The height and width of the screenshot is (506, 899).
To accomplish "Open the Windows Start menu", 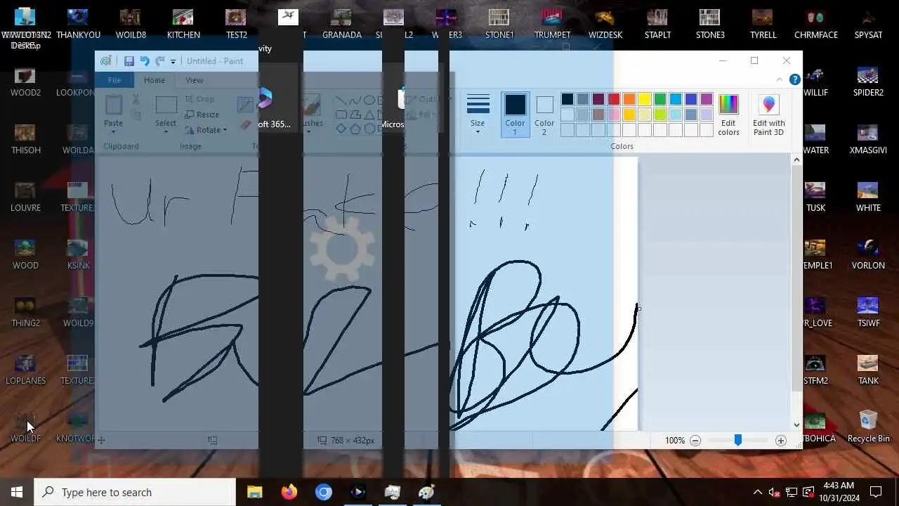I will [17, 492].
